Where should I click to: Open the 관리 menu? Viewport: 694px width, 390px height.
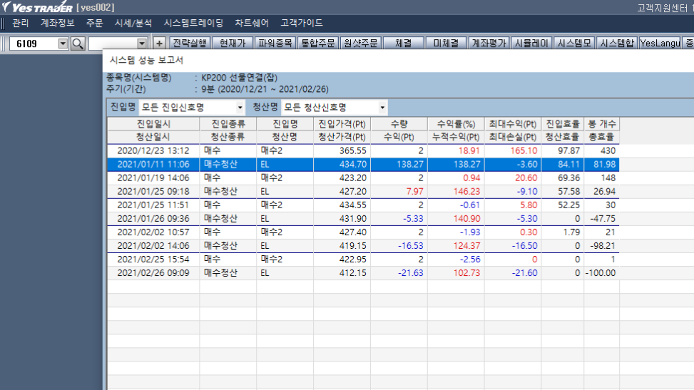click(x=20, y=23)
